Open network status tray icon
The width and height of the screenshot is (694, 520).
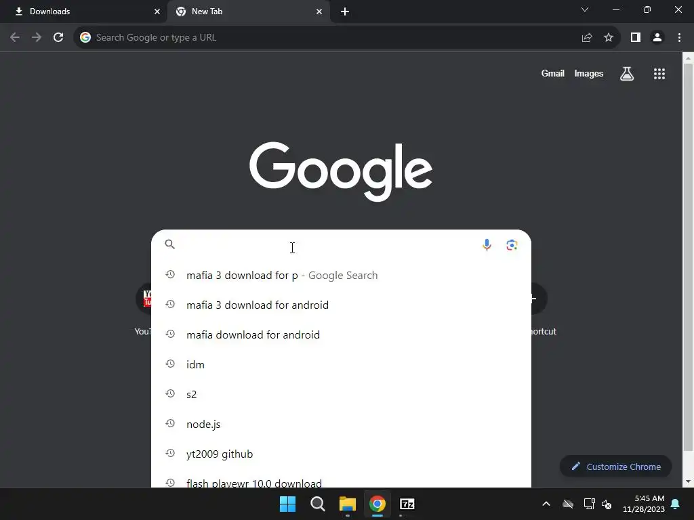589,504
